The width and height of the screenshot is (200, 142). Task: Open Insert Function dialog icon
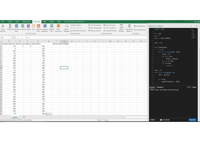click(3, 26)
